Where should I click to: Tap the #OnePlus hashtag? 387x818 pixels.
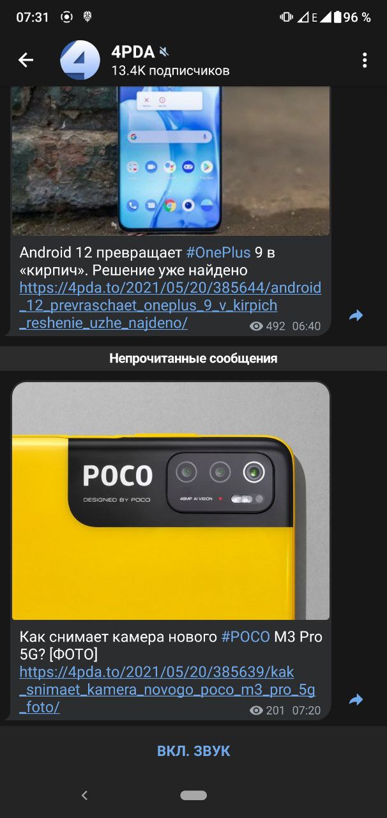[218, 252]
